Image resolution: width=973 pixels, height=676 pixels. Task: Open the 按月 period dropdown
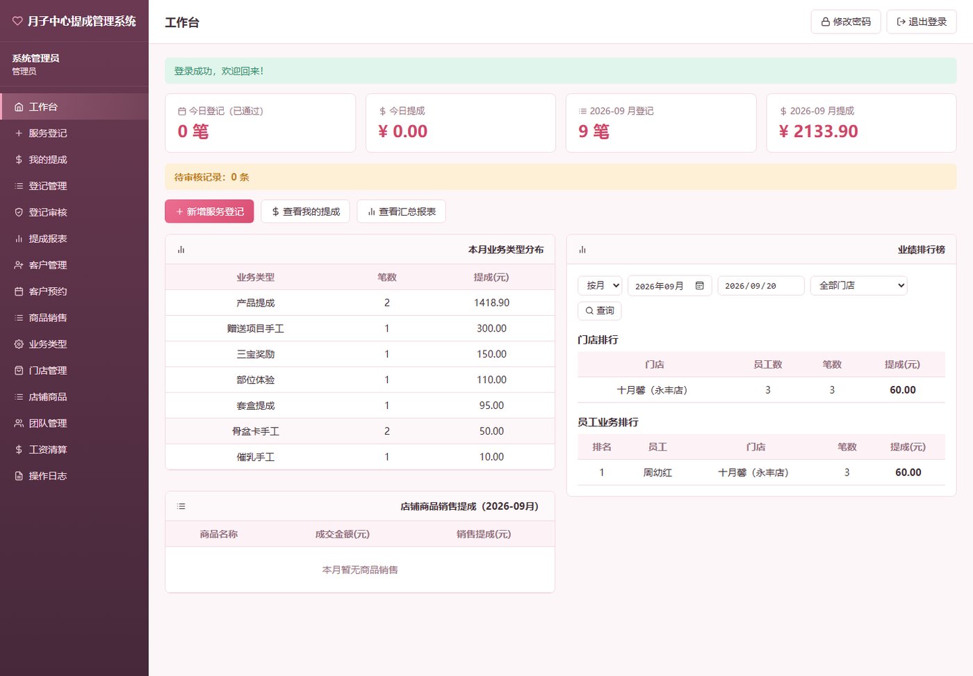point(600,286)
